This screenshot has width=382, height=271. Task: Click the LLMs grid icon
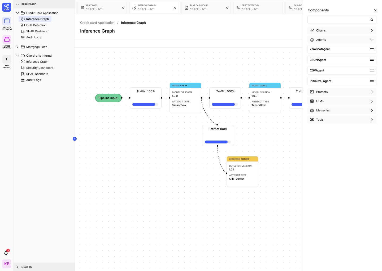312,101
